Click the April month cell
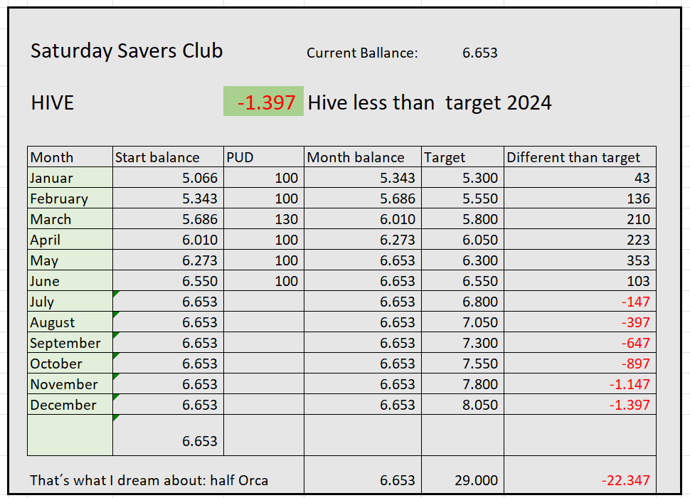 point(70,240)
